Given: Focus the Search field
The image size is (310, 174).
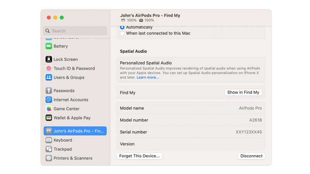Looking at the screenshot, I should (75, 31).
